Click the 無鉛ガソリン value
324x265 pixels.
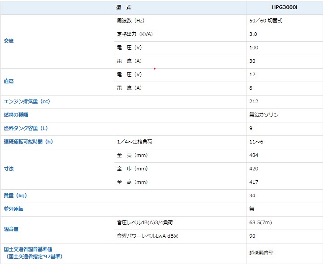click(x=264, y=115)
